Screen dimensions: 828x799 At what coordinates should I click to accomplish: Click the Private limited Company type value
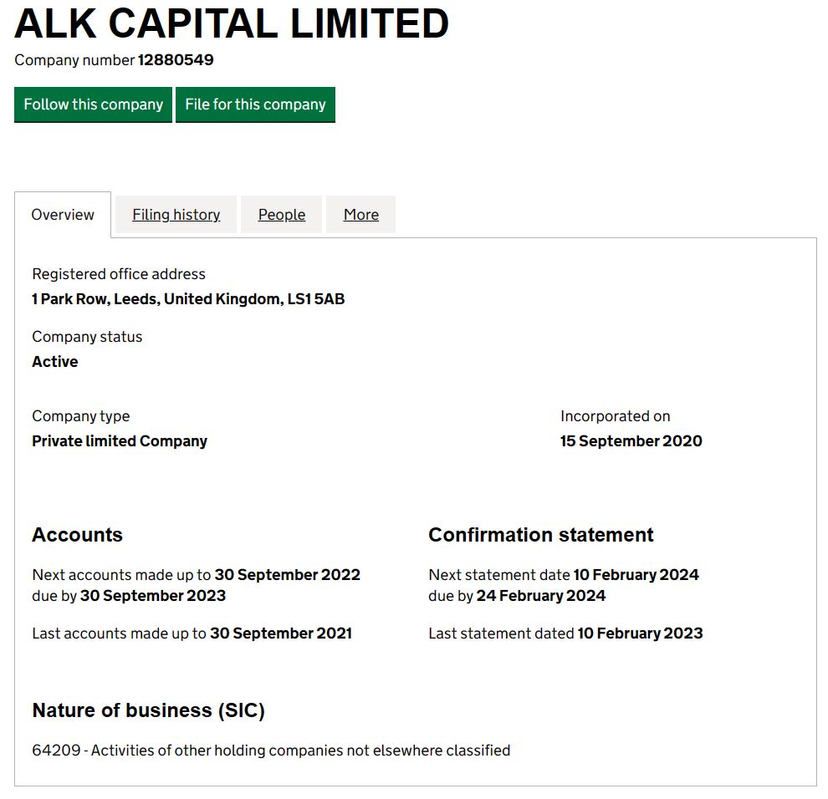coord(120,441)
